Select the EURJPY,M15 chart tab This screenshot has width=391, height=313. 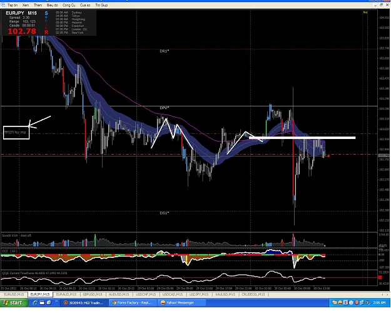tap(40, 294)
